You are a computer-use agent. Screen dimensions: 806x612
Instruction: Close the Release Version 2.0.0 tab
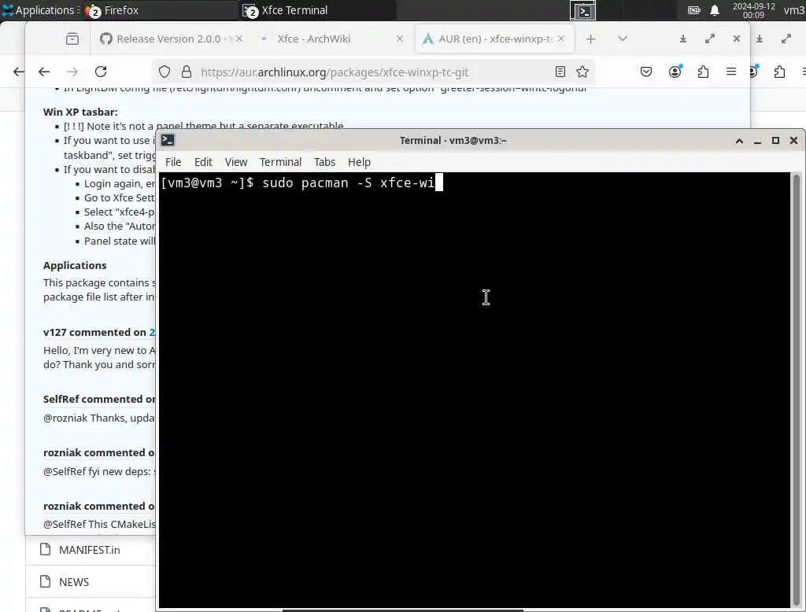coord(239,39)
